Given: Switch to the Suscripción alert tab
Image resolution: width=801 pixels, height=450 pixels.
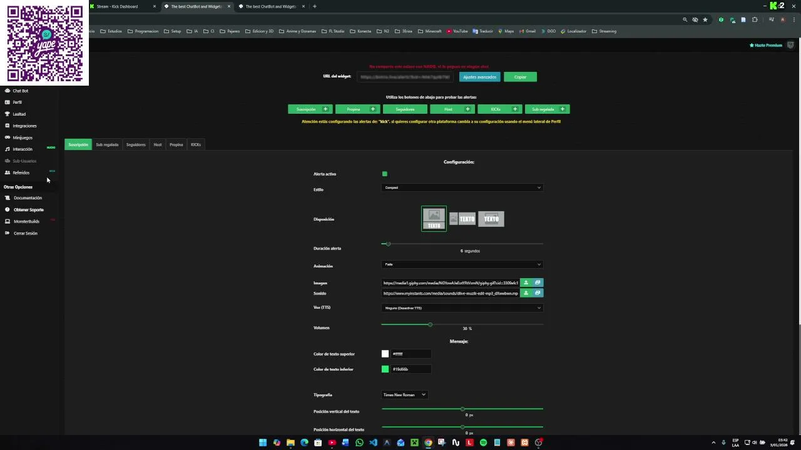Looking at the screenshot, I should click(x=78, y=144).
